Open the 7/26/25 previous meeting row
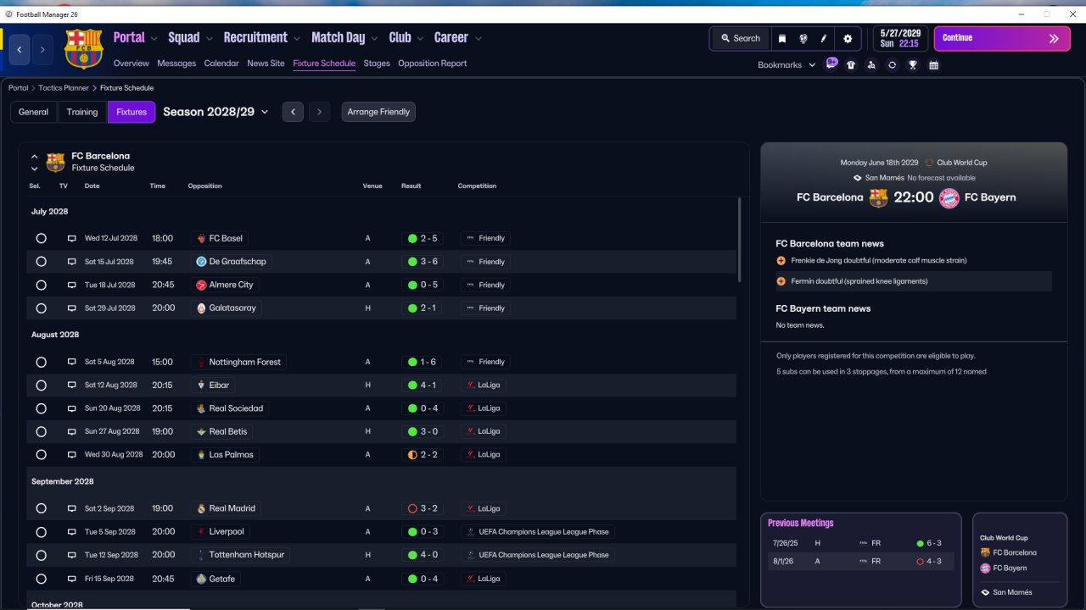This screenshot has height=610, width=1086. 861,543
